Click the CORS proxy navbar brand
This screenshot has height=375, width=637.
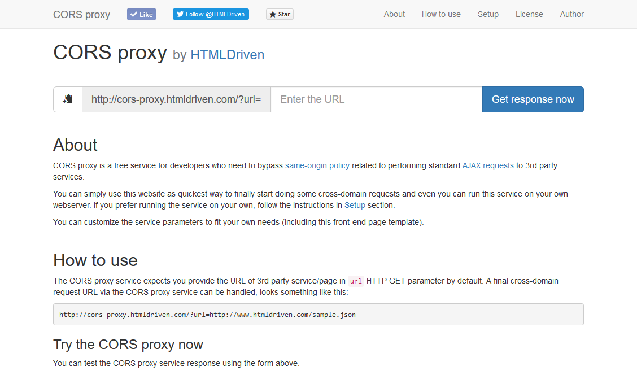tap(82, 15)
